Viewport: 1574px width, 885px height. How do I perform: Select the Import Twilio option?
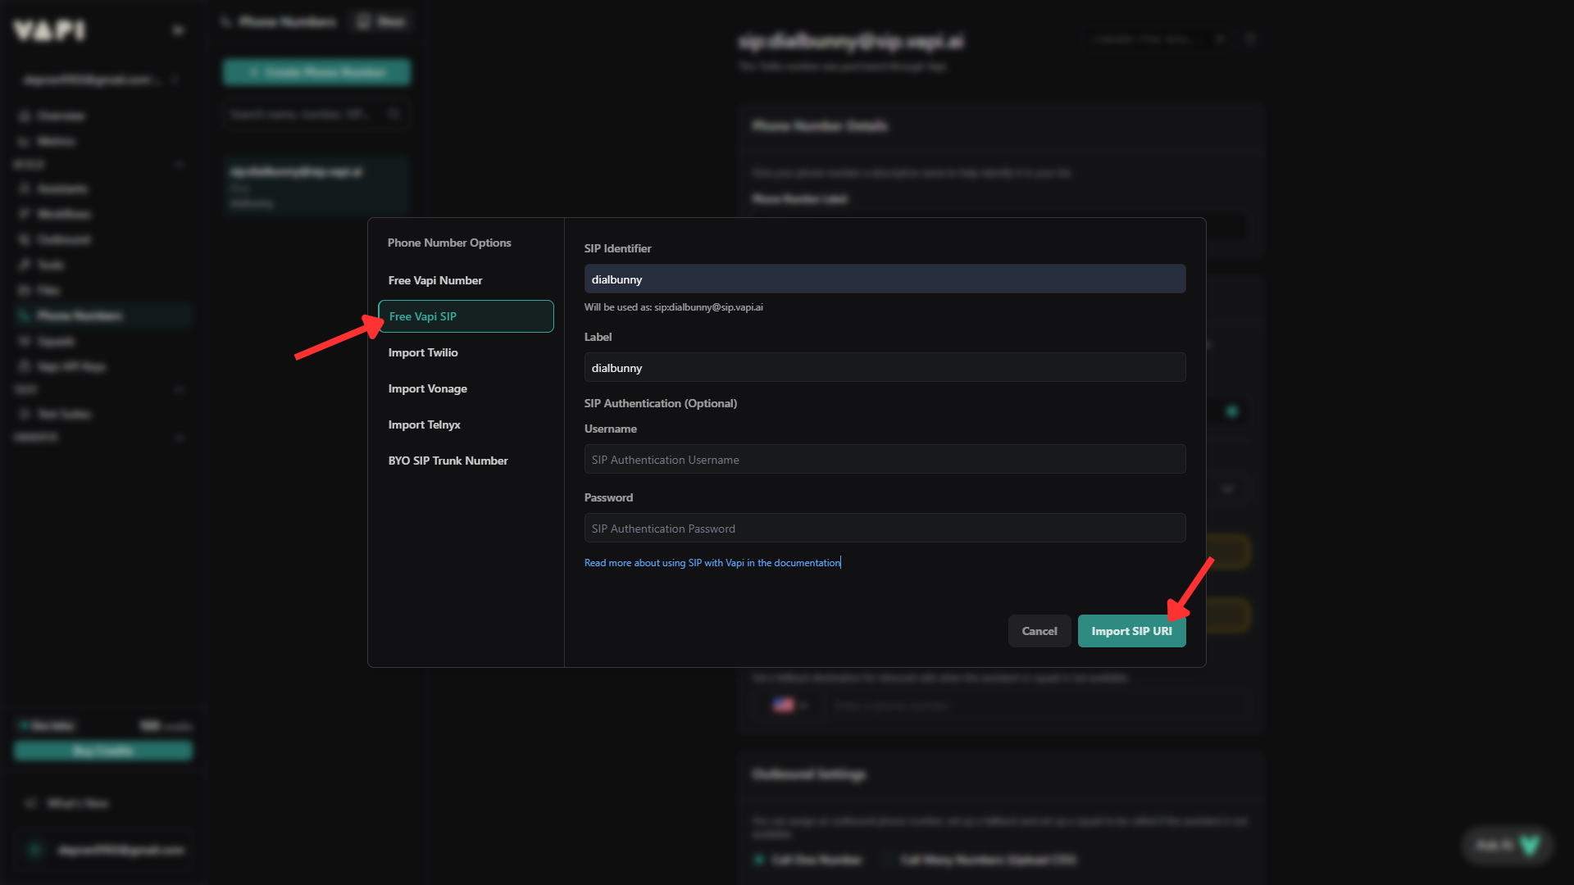[423, 352]
